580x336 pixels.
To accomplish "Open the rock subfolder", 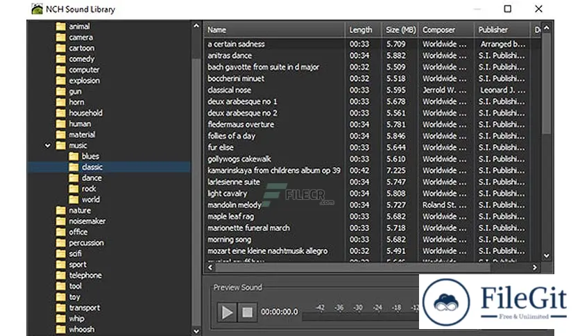I will tap(83, 189).
